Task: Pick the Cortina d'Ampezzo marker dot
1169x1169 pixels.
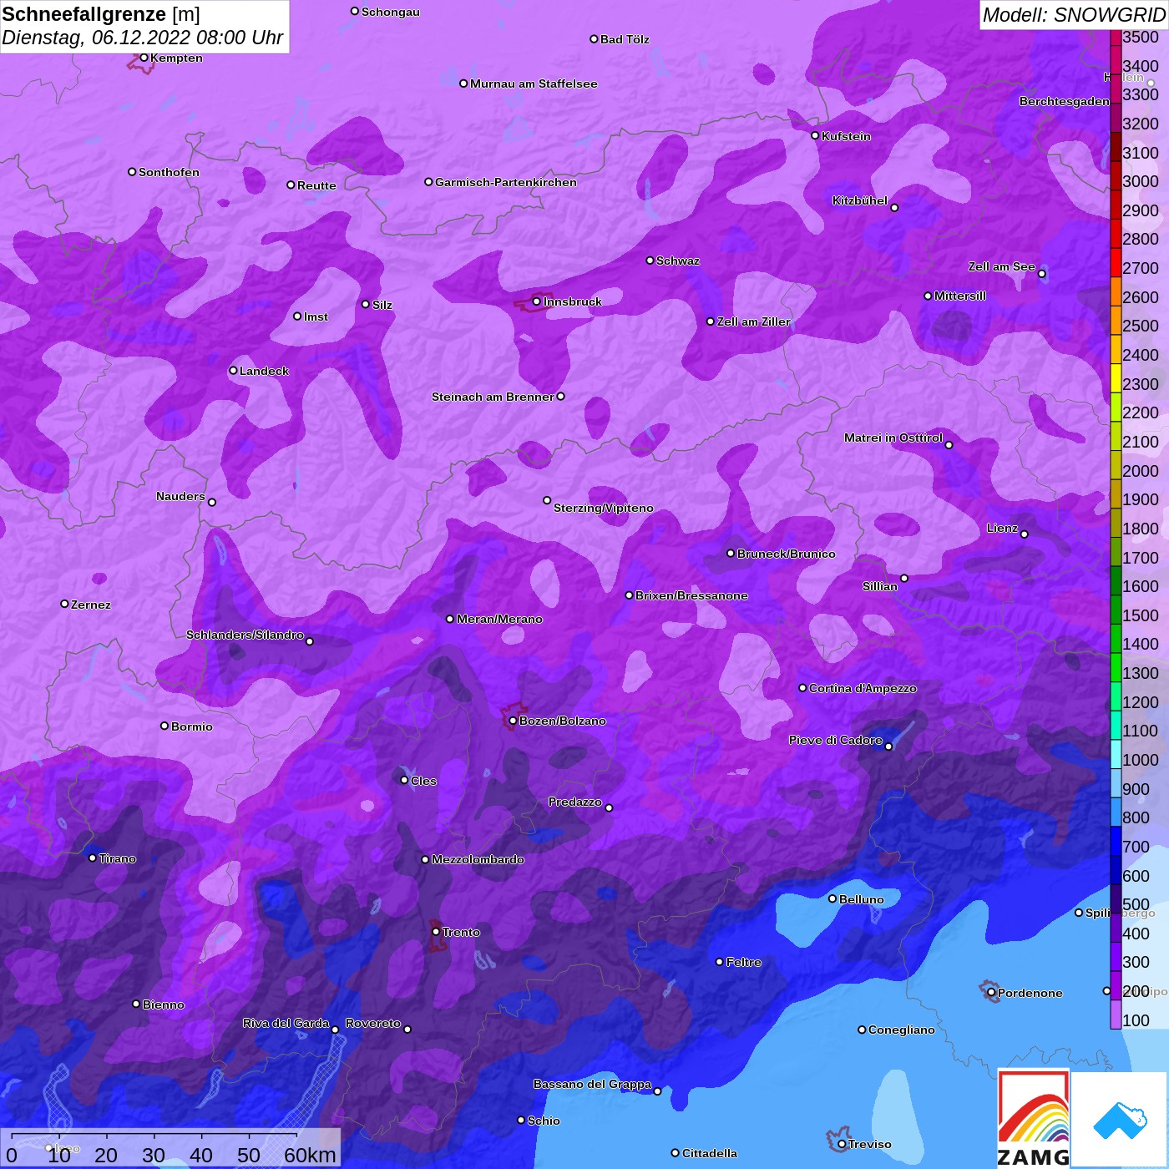Action: (802, 688)
